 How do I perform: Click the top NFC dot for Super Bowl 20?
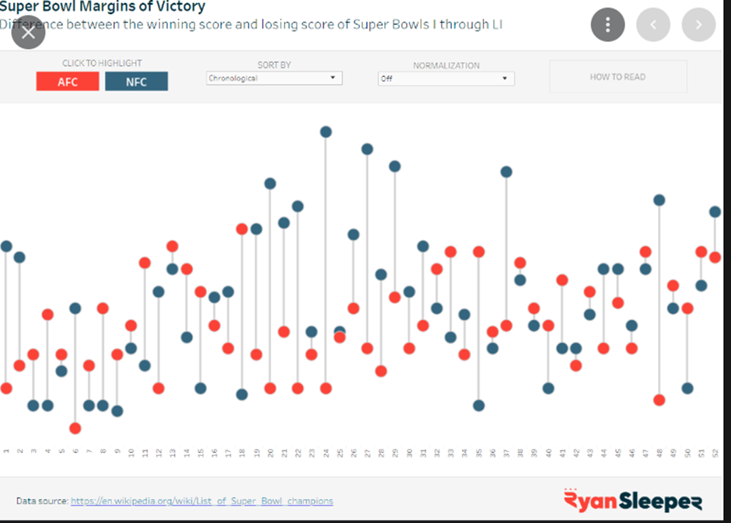coord(270,183)
